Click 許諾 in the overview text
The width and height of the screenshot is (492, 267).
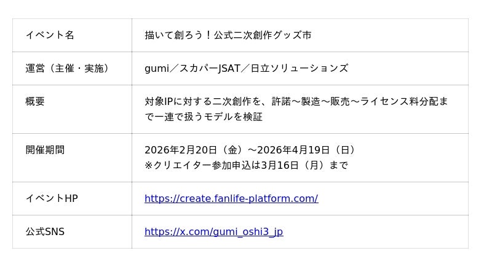[281, 101]
